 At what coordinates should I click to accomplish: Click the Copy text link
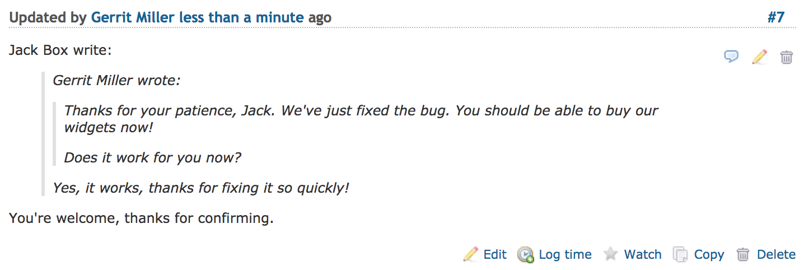tap(709, 255)
